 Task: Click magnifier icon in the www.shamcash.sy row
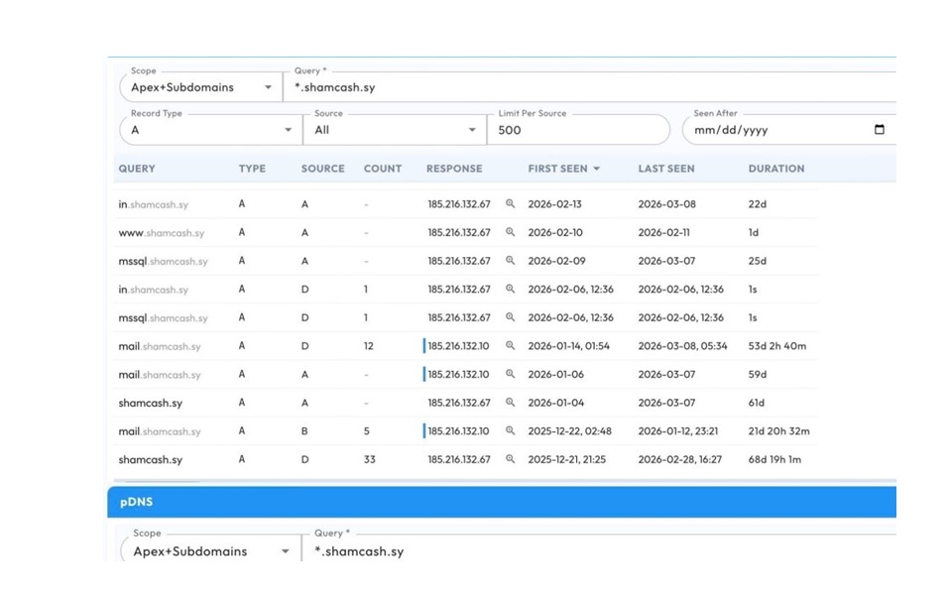tap(511, 232)
